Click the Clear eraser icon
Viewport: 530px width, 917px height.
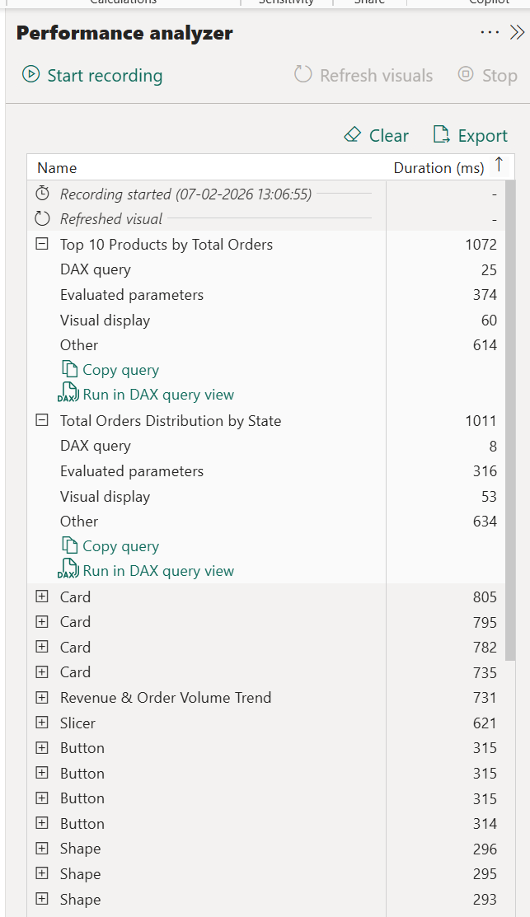click(353, 135)
